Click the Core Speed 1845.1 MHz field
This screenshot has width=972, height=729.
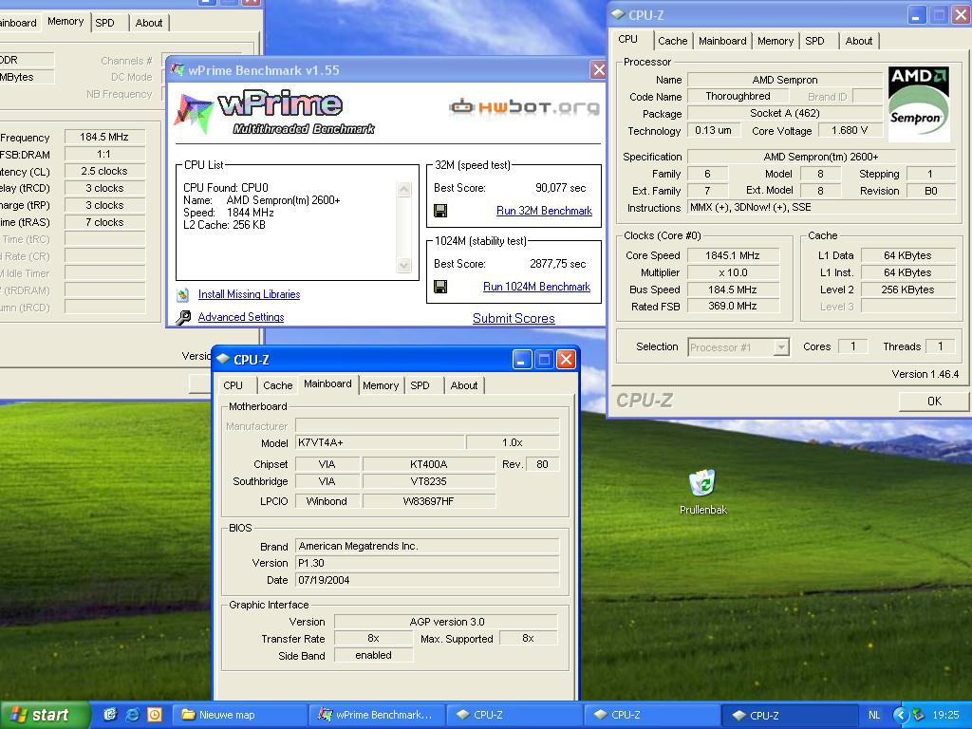click(x=733, y=255)
